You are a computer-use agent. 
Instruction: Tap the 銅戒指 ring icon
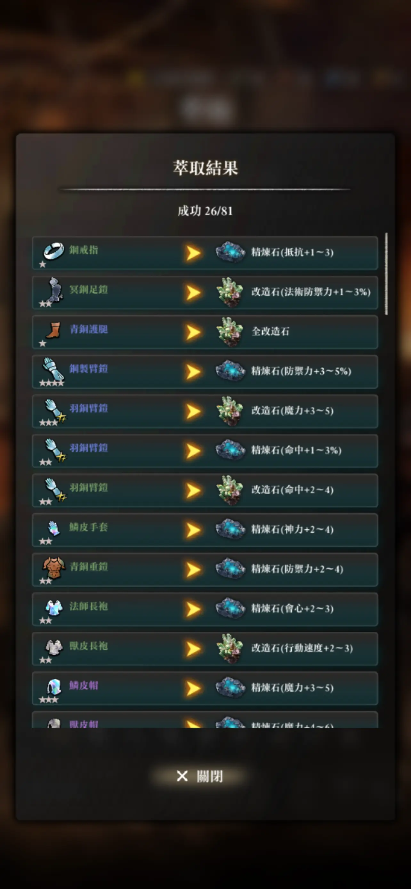coord(53,251)
